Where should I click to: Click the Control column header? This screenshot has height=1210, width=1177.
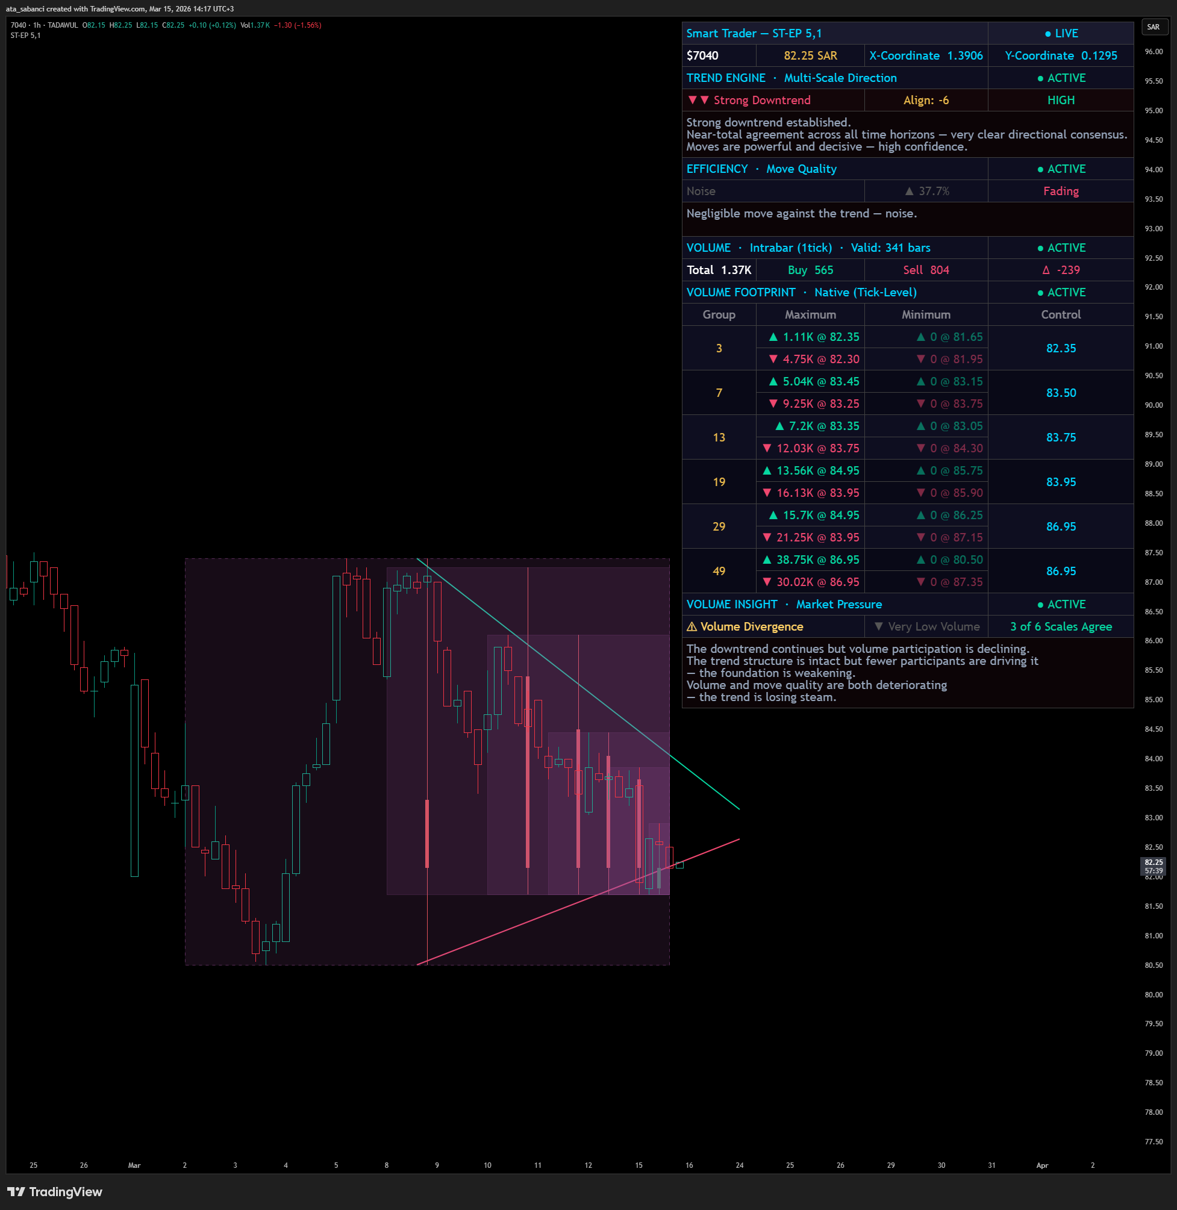(x=1061, y=314)
